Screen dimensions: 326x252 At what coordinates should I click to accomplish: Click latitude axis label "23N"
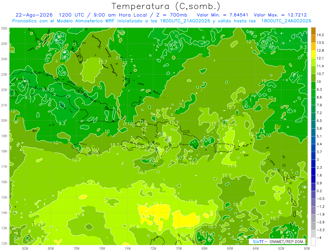4,74
